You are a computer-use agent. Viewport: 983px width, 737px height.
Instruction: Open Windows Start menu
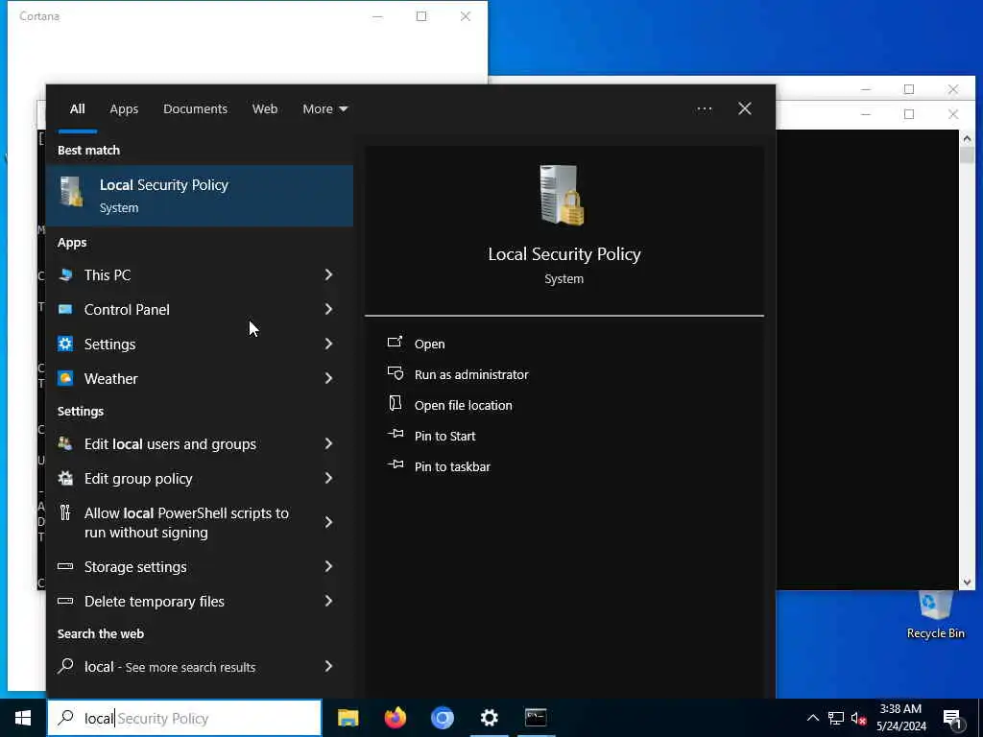click(23, 718)
